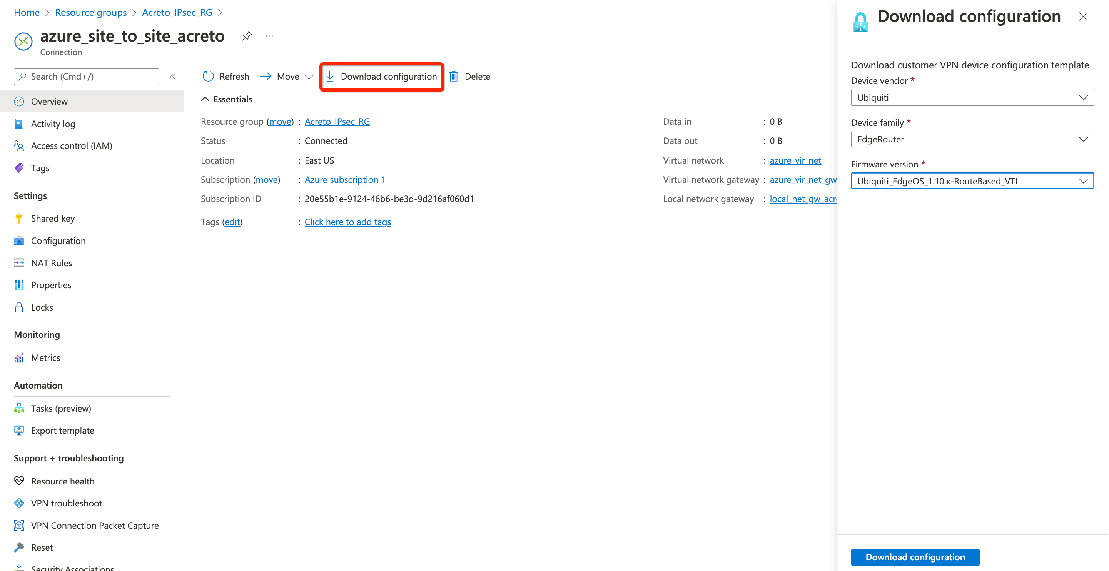Open the Device vendor dropdown

972,97
